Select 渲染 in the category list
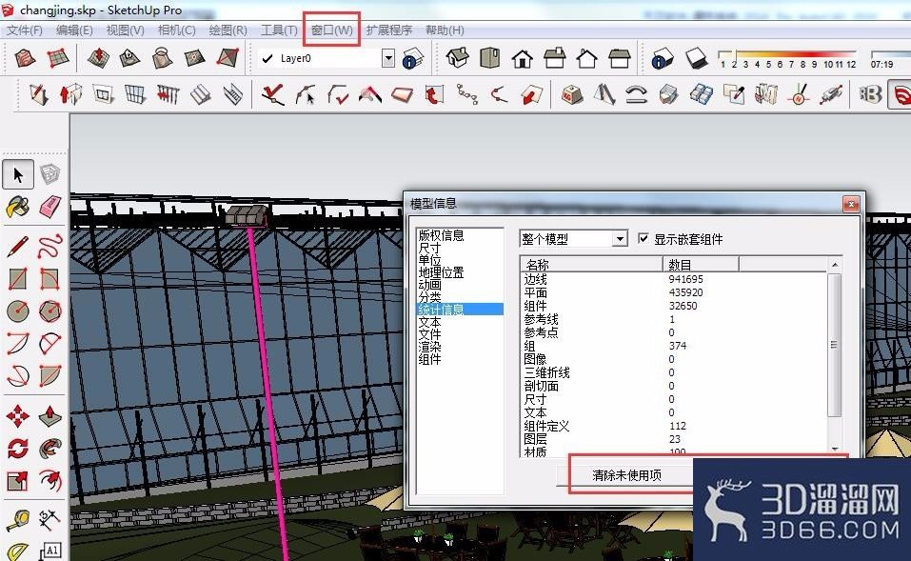 [429, 347]
